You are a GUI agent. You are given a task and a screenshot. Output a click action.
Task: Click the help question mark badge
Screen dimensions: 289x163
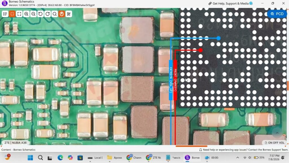251,3
